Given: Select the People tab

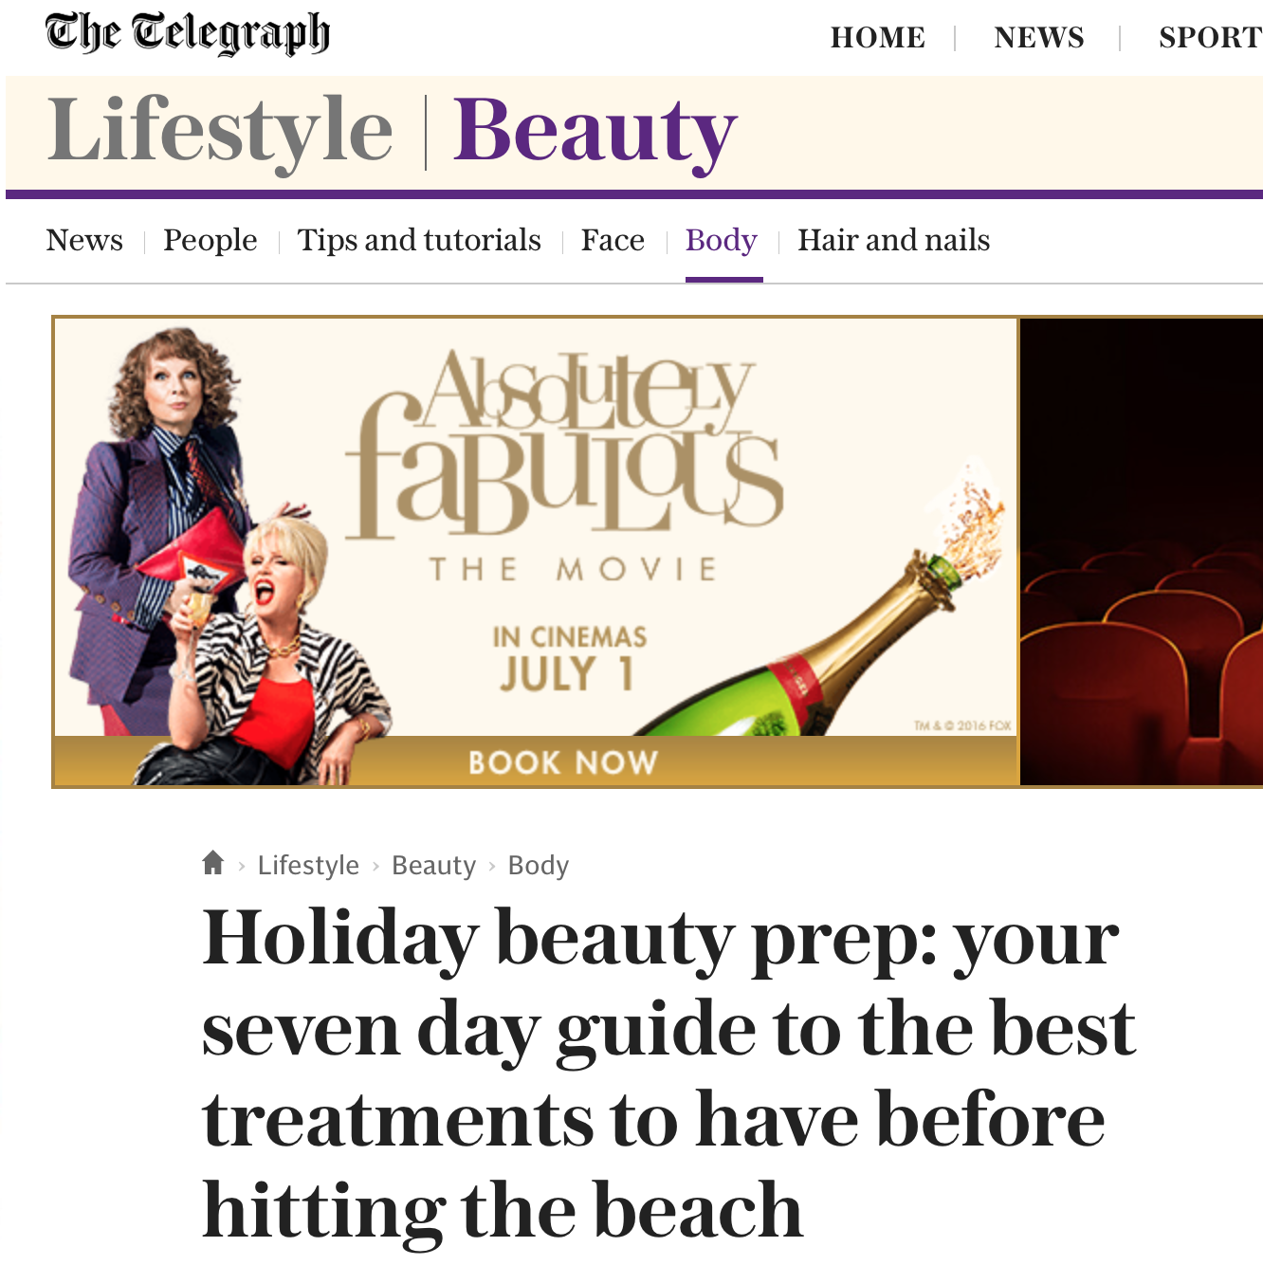Looking at the screenshot, I should [210, 241].
